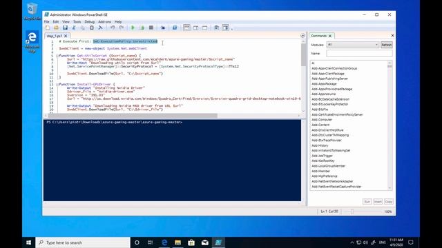
Task: Select Add-AppxPackage in command list
Action: [324, 84]
